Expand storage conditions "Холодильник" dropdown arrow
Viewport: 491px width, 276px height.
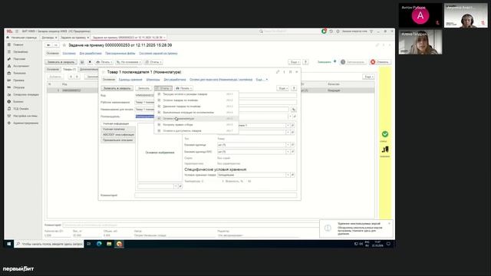(288, 175)
